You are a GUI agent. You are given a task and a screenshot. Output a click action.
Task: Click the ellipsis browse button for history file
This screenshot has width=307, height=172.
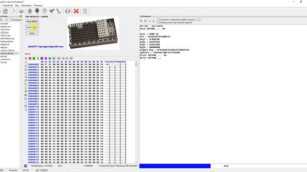point(199,20)
